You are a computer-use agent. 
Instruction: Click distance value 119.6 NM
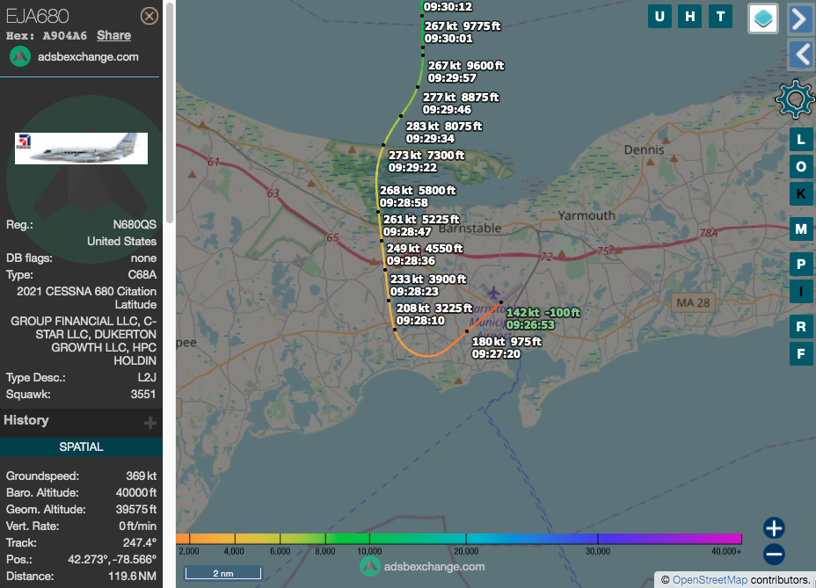(132, 576)
